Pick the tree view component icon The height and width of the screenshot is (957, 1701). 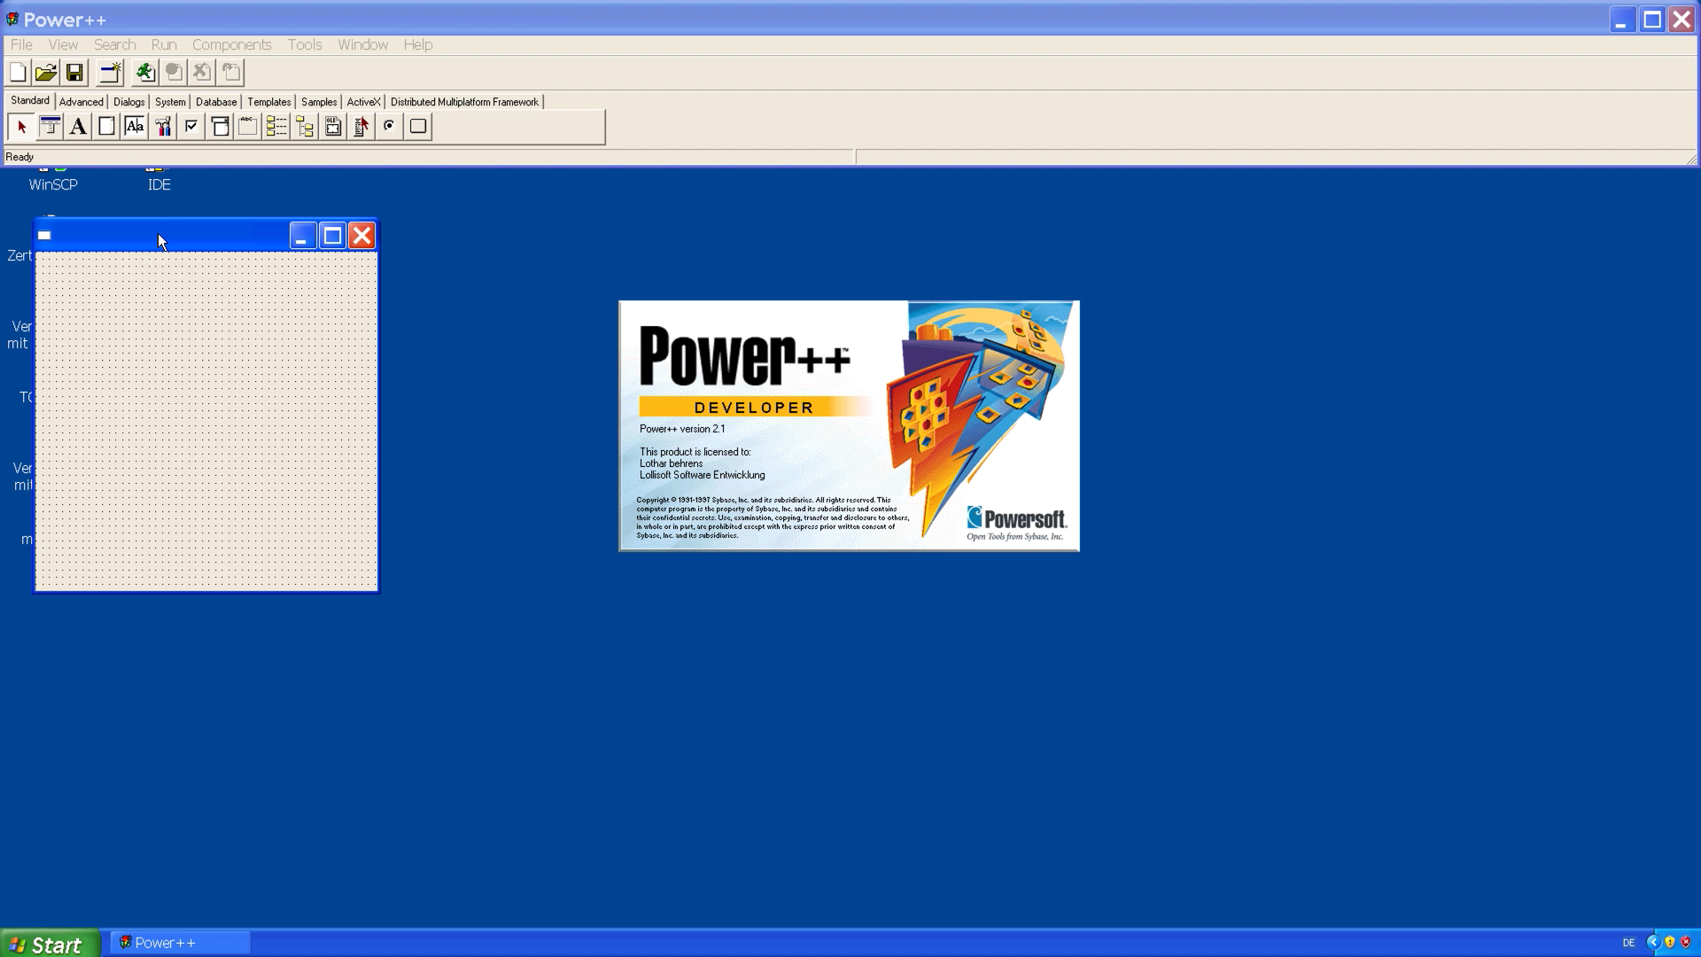(x=305, y=127)
